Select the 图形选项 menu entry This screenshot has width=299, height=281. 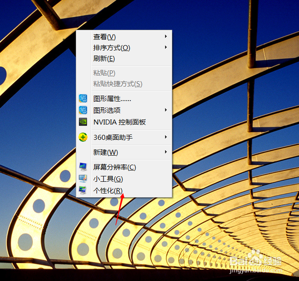click(124, 110)
